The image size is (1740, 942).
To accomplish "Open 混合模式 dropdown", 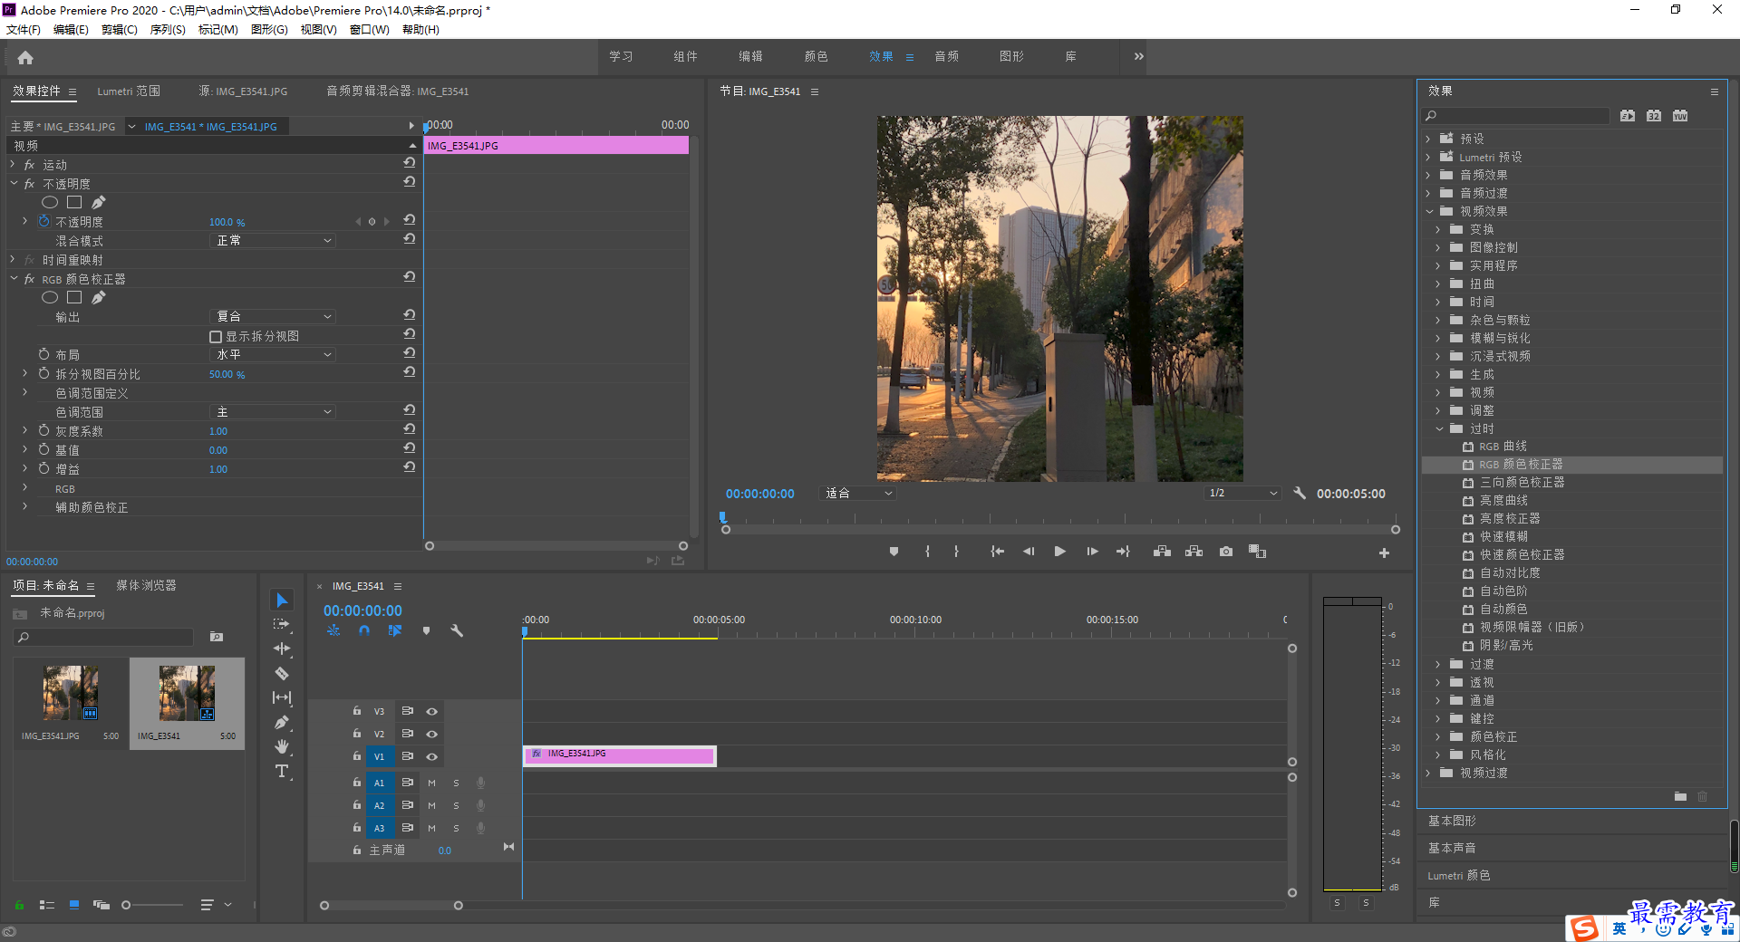I will [x=273, y=241].
